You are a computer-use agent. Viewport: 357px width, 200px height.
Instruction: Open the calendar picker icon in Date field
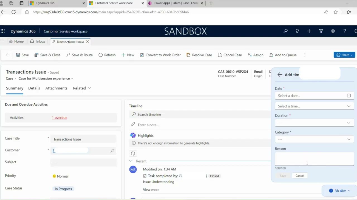[349, 96]
